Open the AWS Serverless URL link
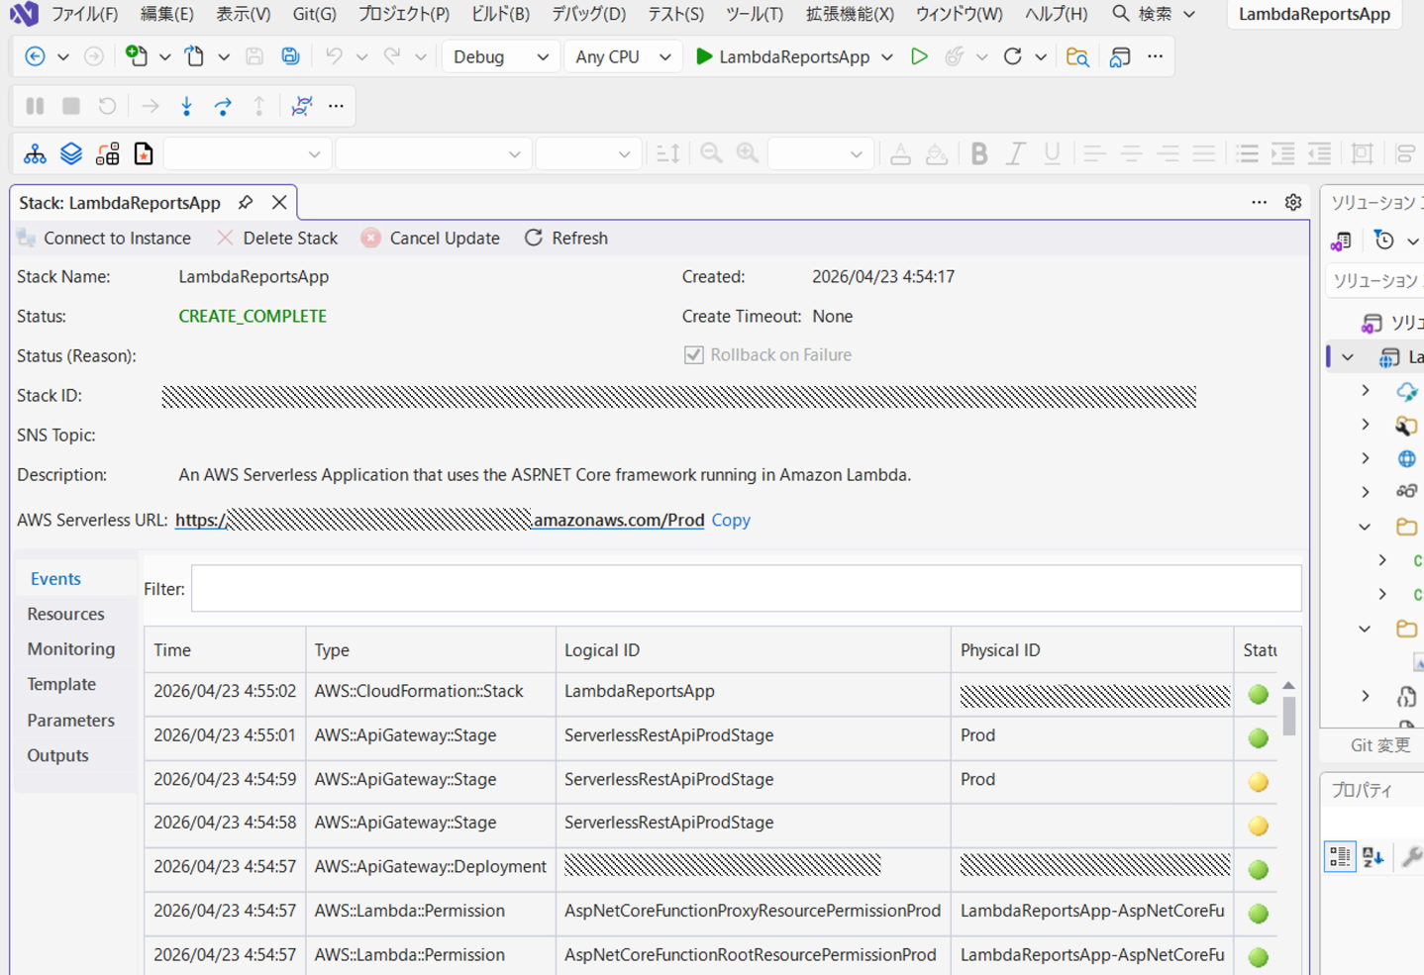Viewport: 1424px width, 975px height. 440,520
